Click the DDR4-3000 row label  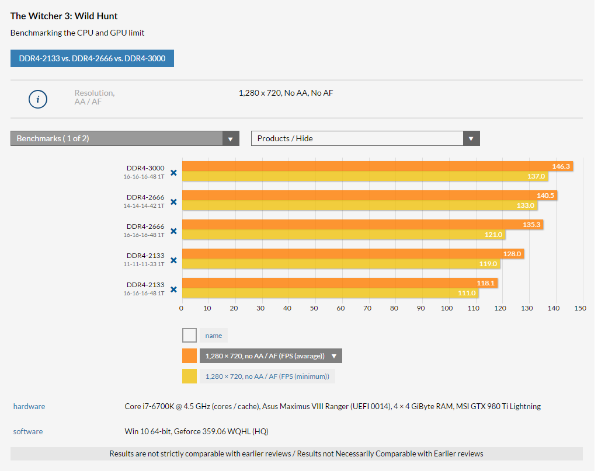pyautogui.click(x=145, y=168)
